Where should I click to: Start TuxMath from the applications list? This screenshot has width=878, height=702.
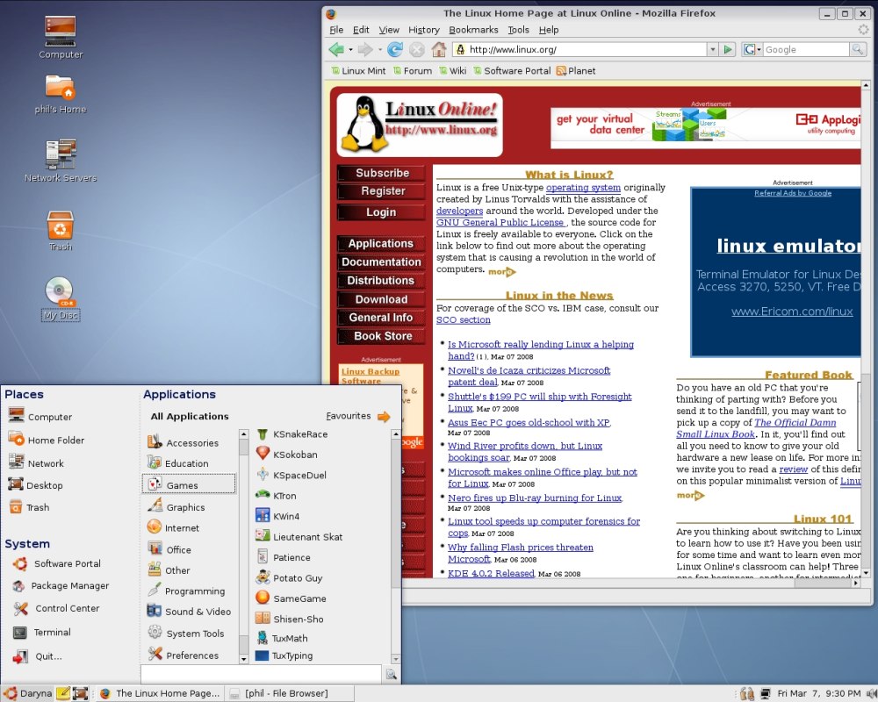point(289,638)
